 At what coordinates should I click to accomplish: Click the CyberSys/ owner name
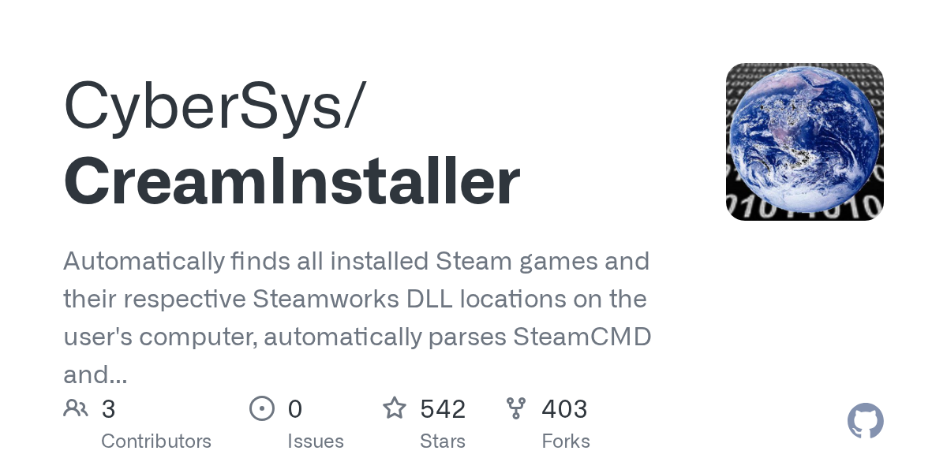click(x=214, y=106)
